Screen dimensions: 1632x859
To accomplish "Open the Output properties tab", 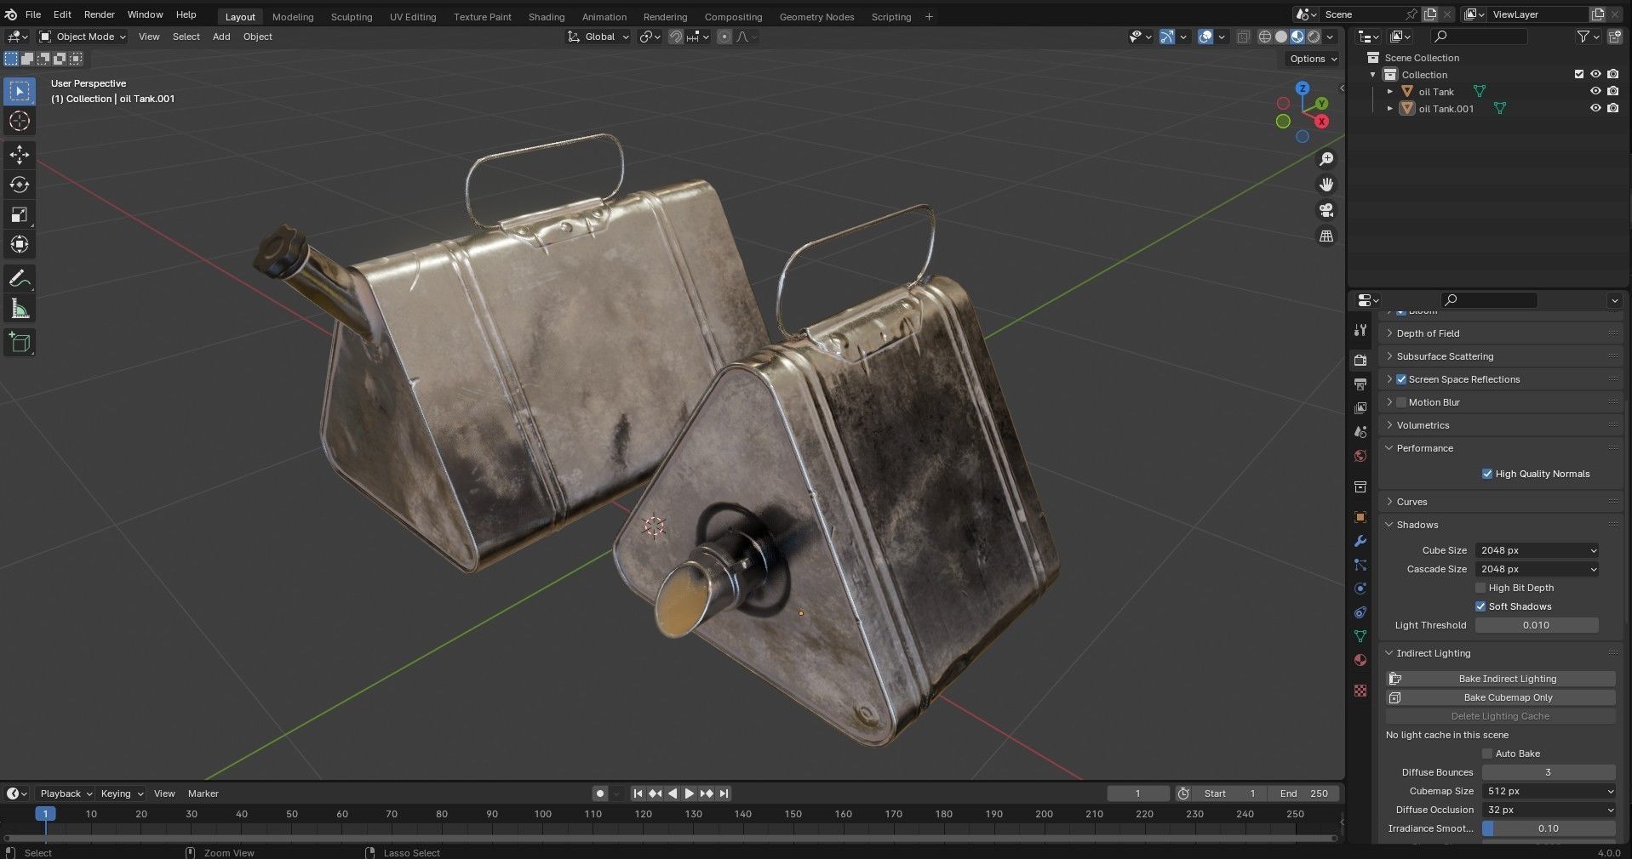I will [1360, 384].
